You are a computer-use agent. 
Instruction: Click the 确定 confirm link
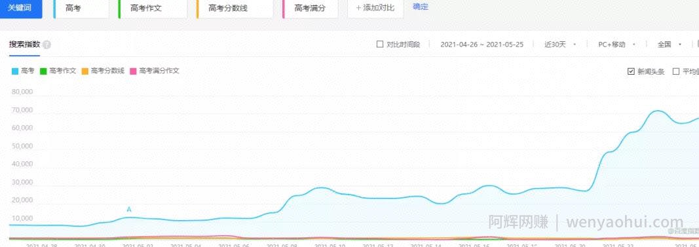point(421,7)
